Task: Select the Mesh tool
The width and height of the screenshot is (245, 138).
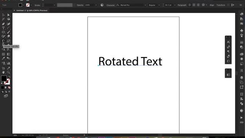Action: click(x=3, y=54)
